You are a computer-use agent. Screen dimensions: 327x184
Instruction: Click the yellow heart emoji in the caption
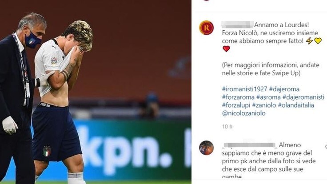[318, 41]
